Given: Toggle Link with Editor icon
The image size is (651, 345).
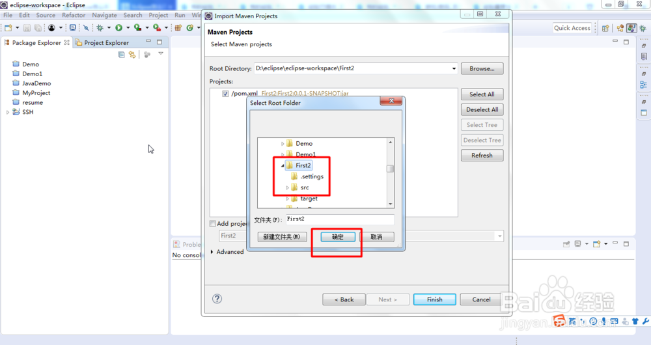Looking at the screenshot, I should pos(132,55).
